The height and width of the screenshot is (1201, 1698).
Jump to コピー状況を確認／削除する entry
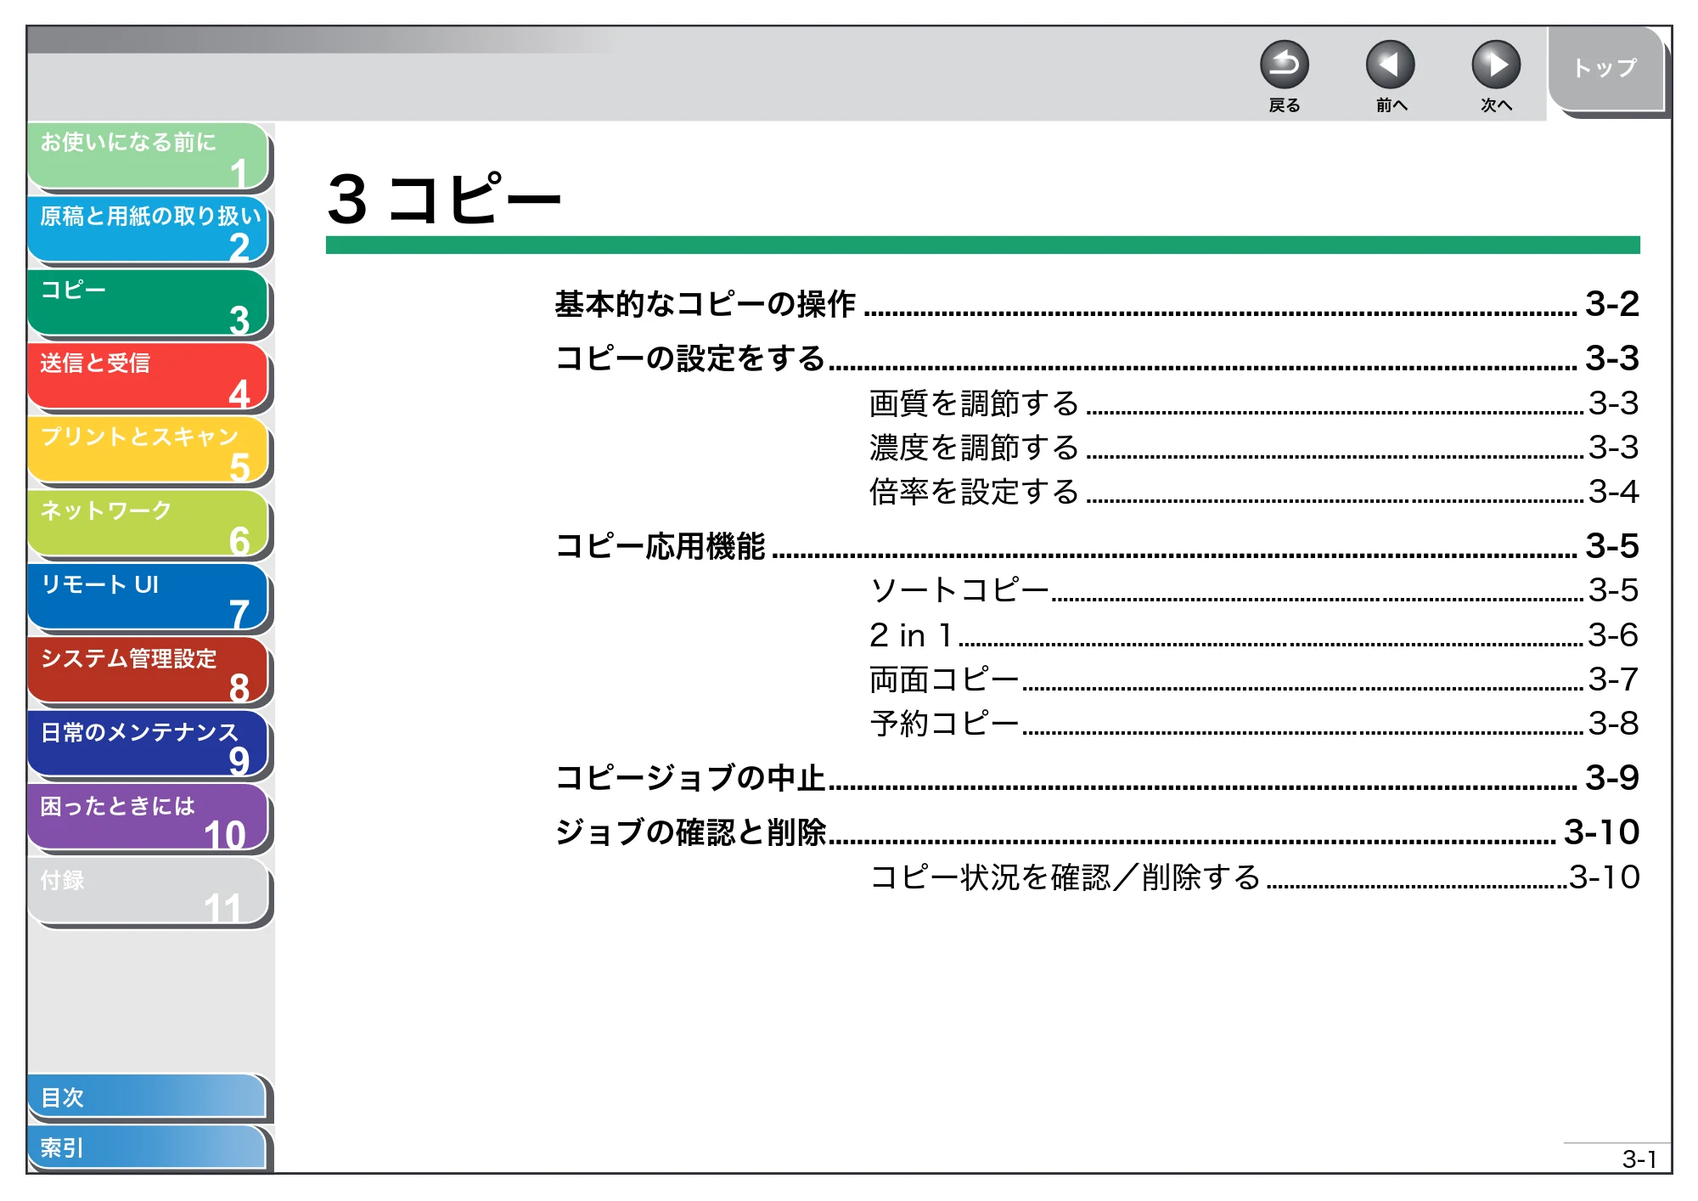coord(1065,877)
